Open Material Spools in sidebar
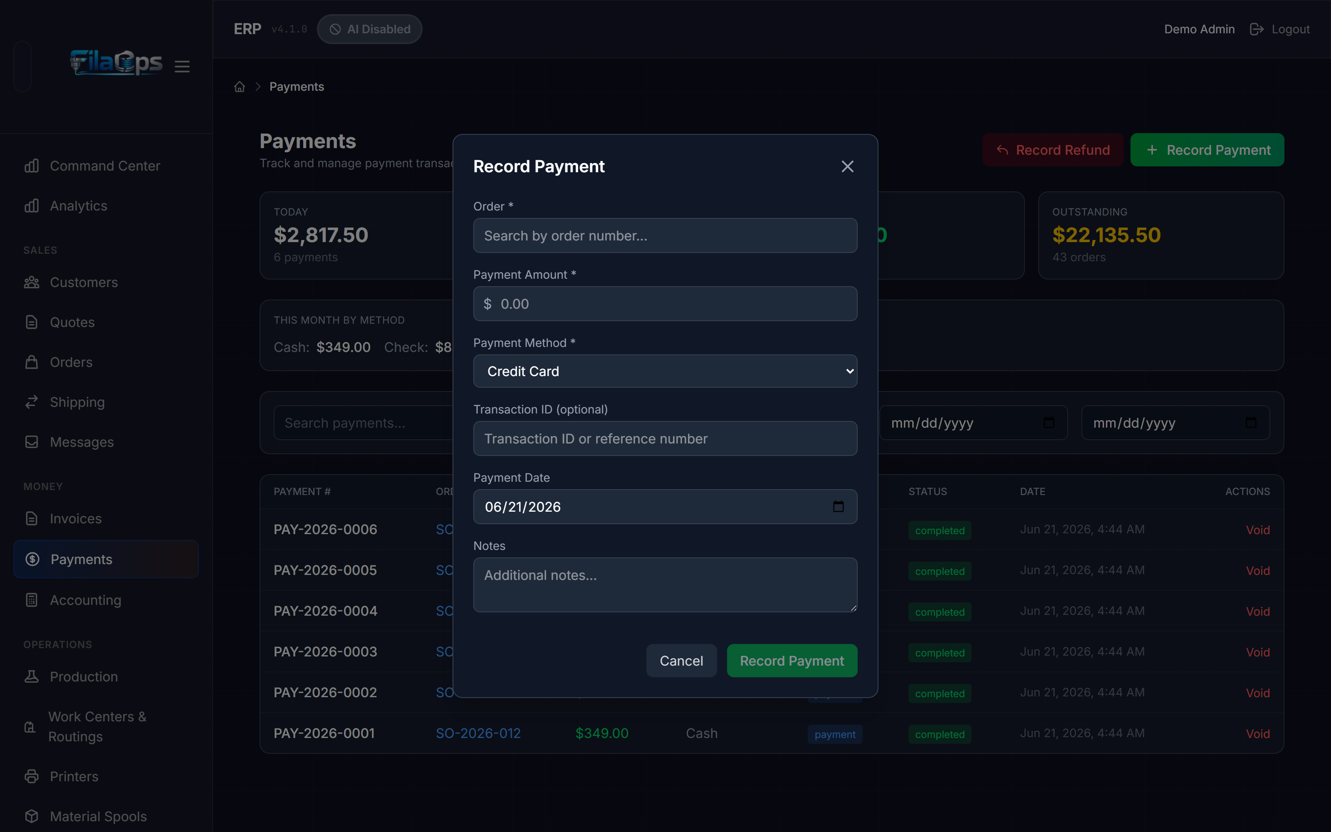 [106, 816]
